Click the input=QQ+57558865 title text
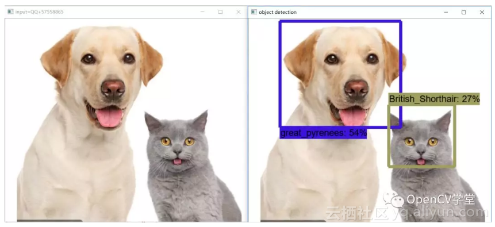The width and height of the screenshot is (495, 227). point(40,12)
